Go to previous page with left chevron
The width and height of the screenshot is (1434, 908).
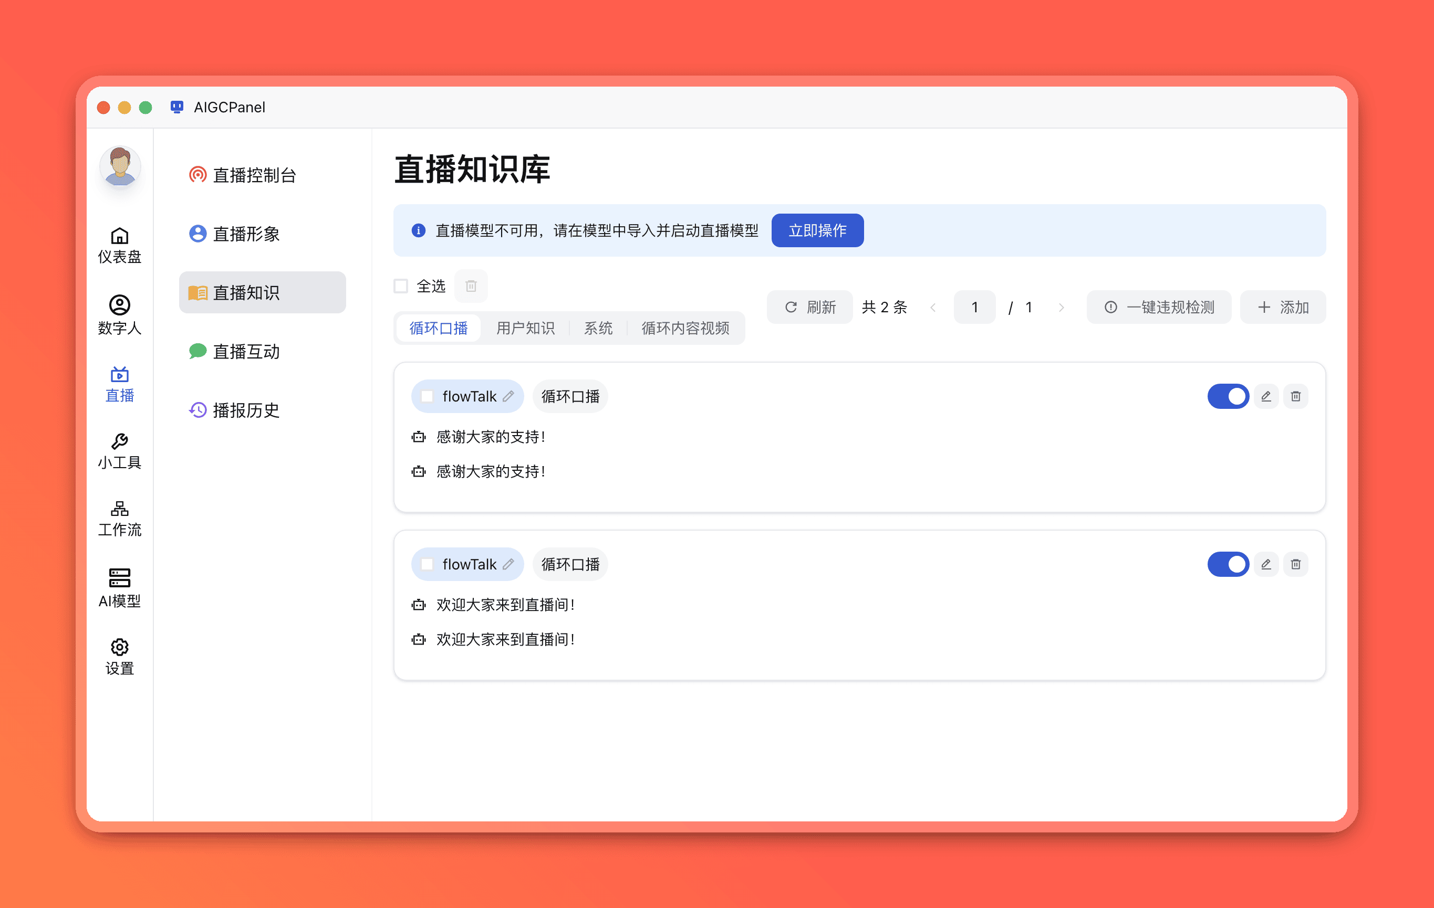click(933, 307)
